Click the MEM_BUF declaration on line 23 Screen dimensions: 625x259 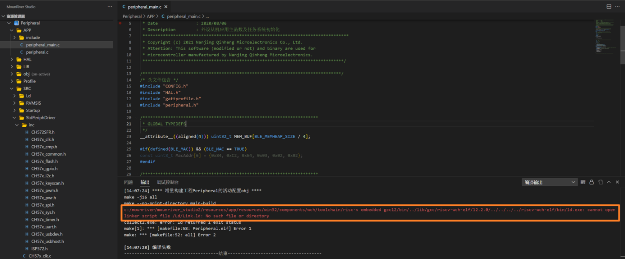click(225, 136)
